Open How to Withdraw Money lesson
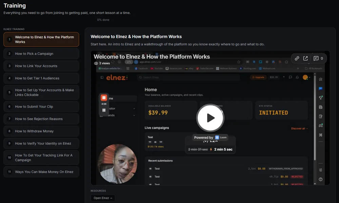This screenshot has height=203, width=339. click(x=41, y=131)
